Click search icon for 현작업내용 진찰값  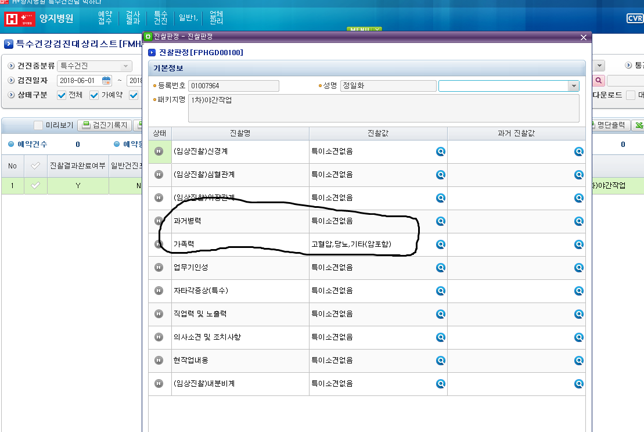click(x=440, y=361)
